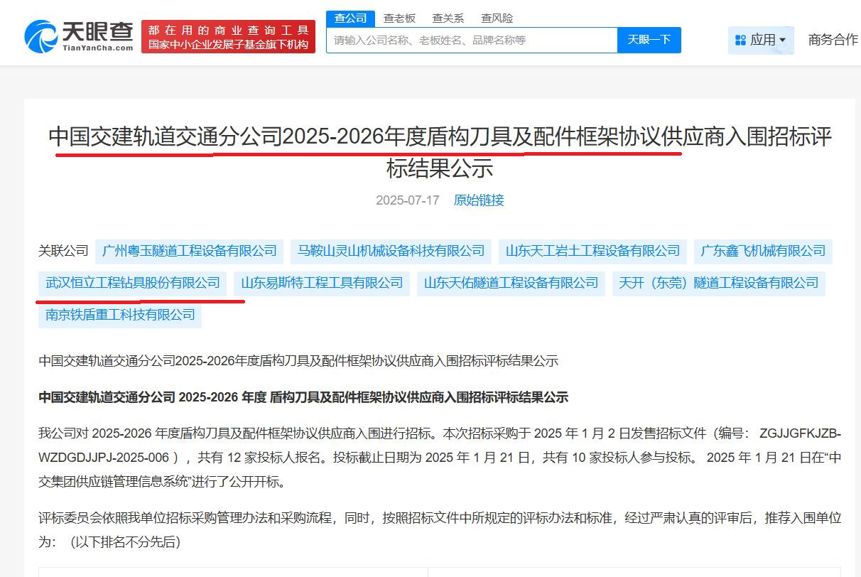The image size is (861, 577).
Task: Open the 商务合作 link
Action: [833, 40]
